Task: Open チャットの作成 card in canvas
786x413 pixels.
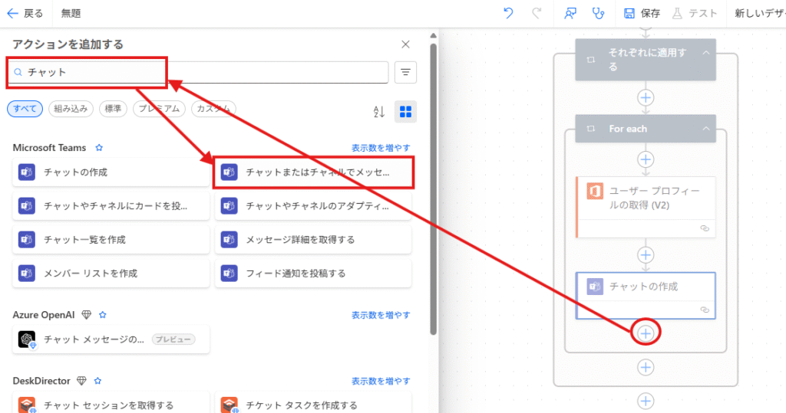Action: (x=646, y=295)
